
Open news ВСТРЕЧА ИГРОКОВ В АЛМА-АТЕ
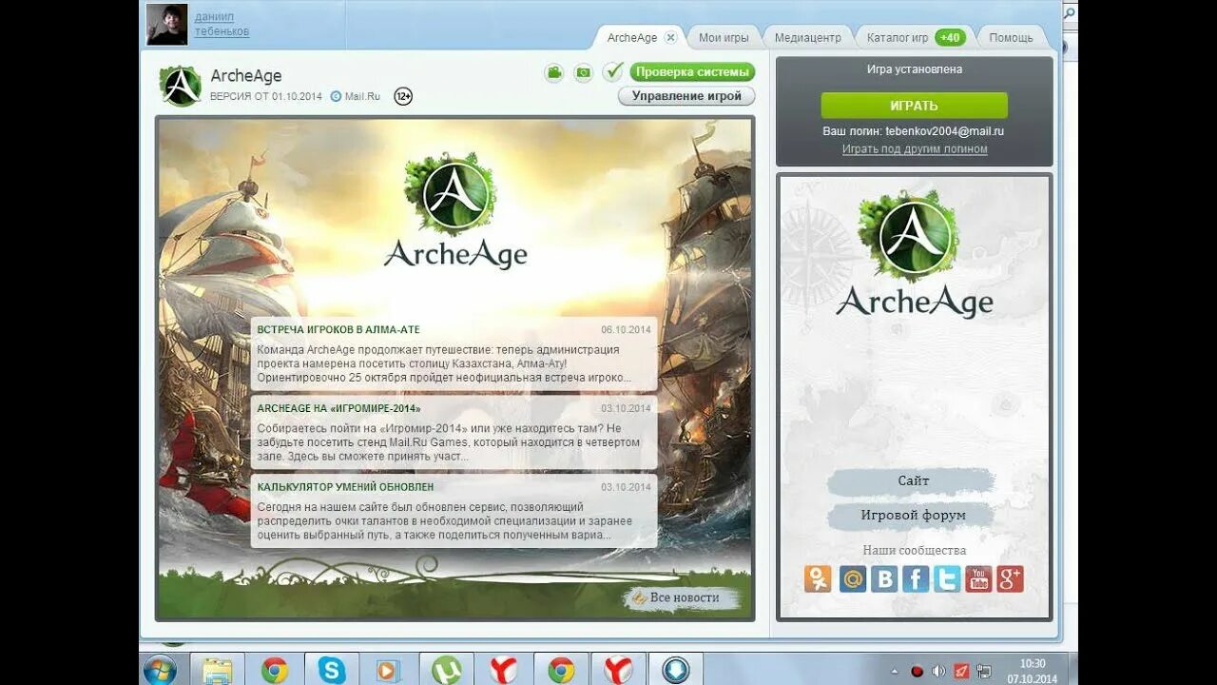click(x=338, y=330)
